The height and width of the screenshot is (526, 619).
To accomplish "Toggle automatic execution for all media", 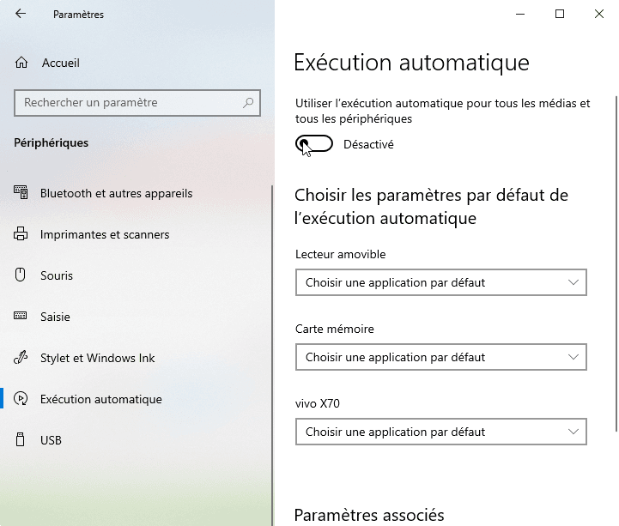I will point(314,144).
